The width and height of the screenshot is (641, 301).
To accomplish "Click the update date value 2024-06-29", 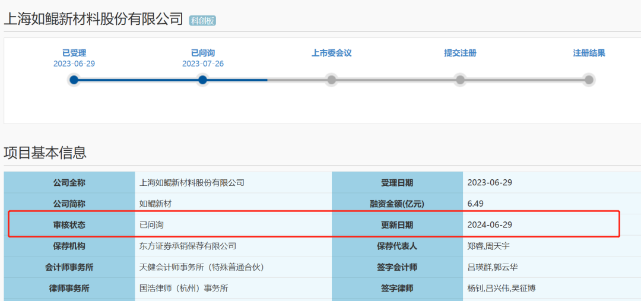I will [490, 225].
